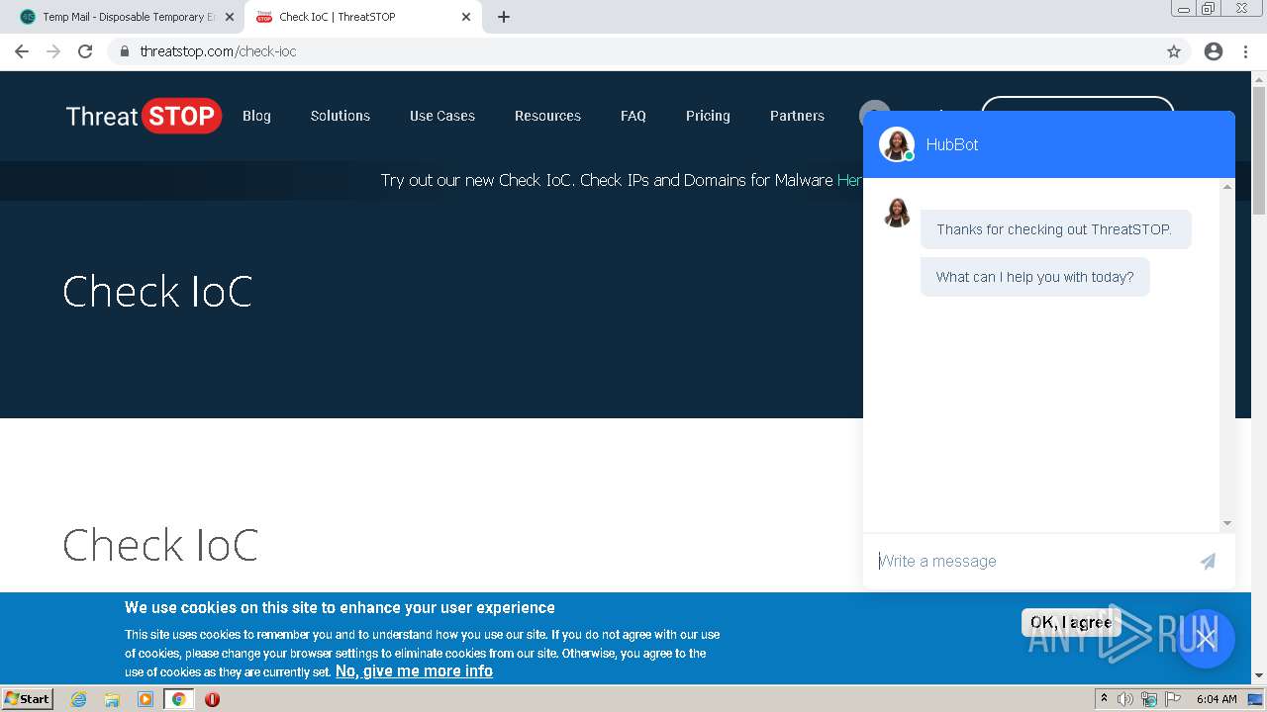This screenshot has width=1267, height=712.
Task: Open the network tray icon
Action: click(x=1149, y=699)
